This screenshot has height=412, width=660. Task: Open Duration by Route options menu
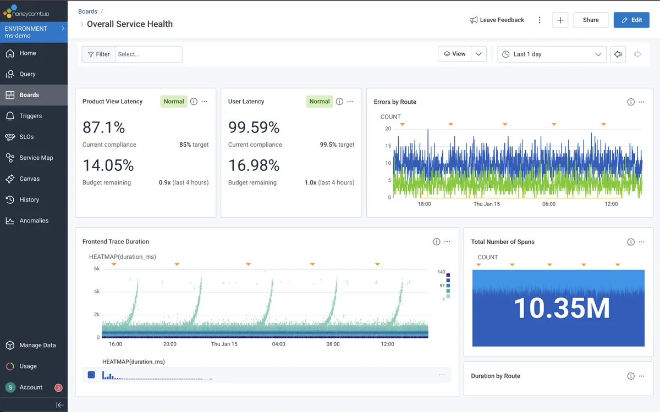[642, 376]
